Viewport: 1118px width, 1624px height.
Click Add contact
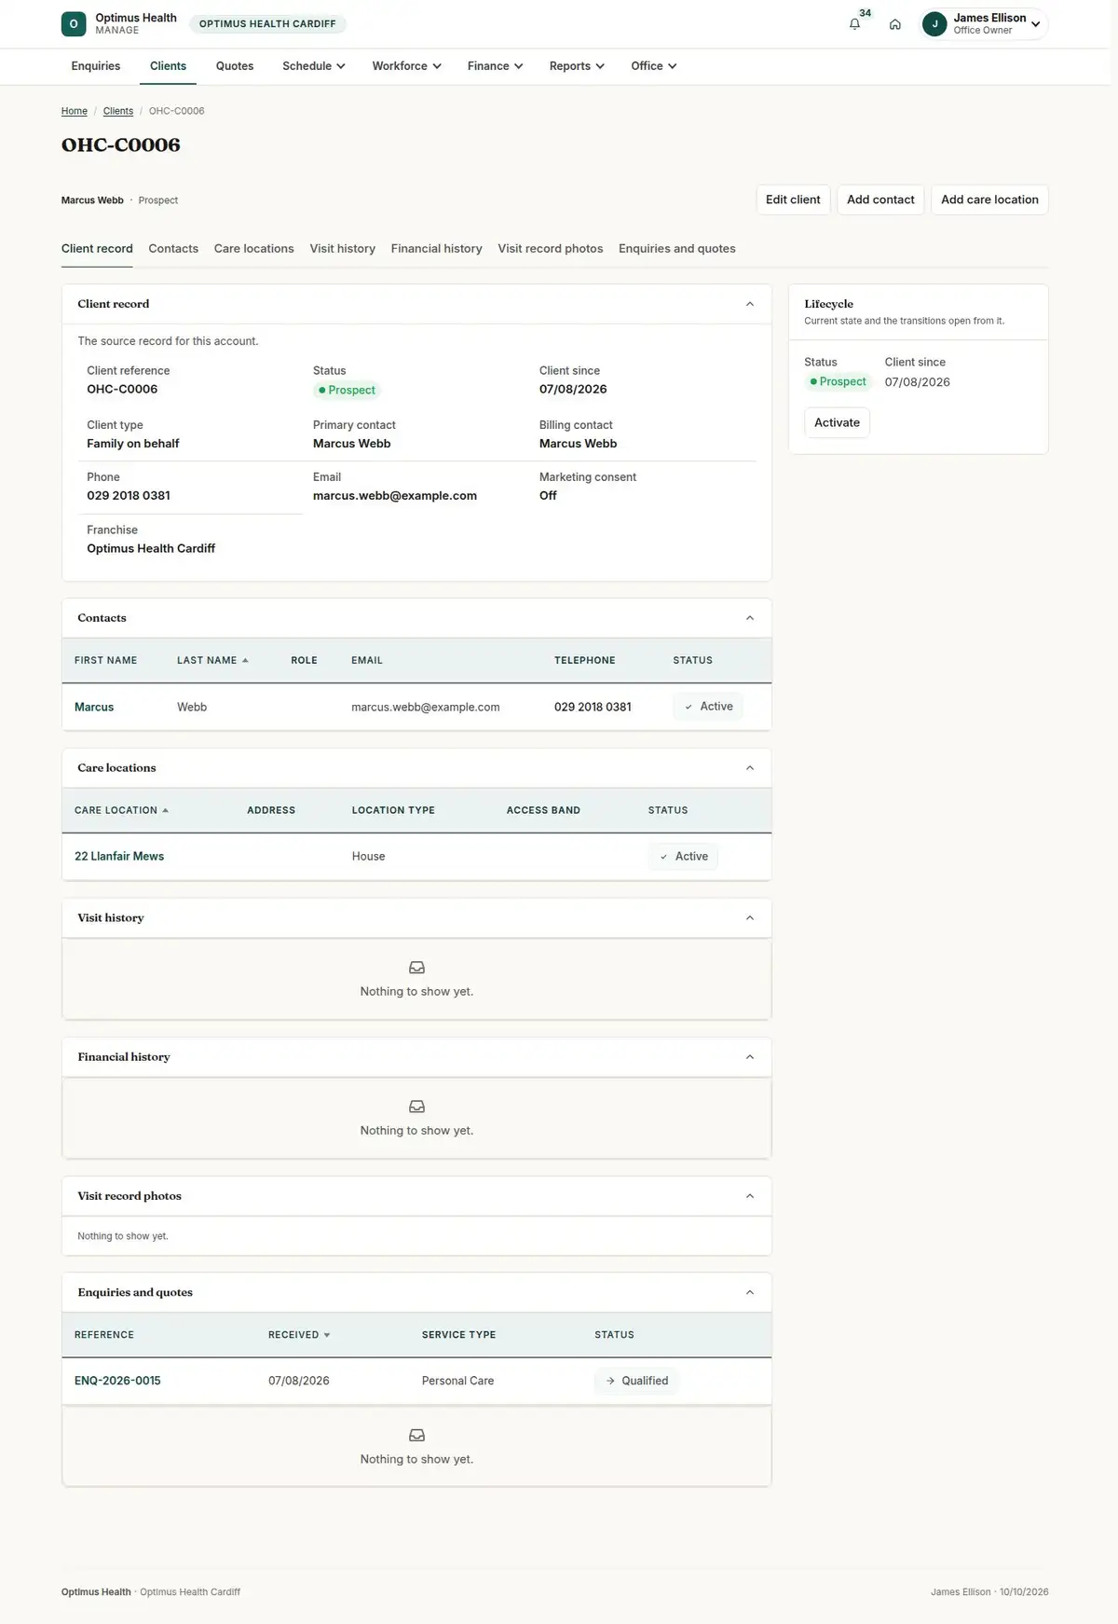880,200
